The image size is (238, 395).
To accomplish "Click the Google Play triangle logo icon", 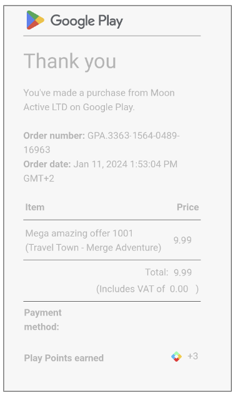I will coord(35,20).
